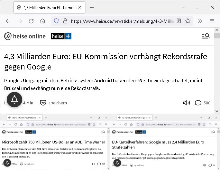Click the heise online logo in top window

25,36
